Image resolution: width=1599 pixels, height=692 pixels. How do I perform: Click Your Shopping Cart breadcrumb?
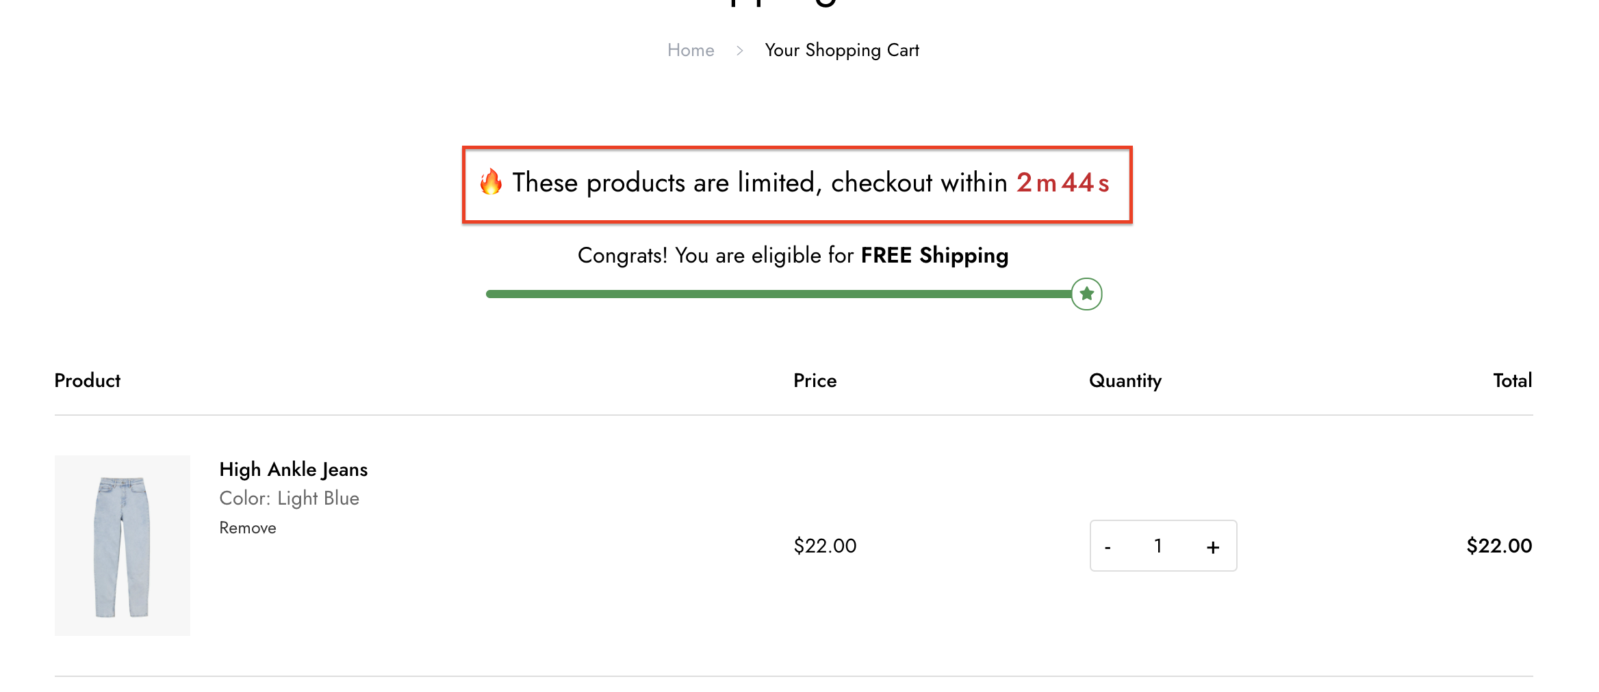coord(842,51)
